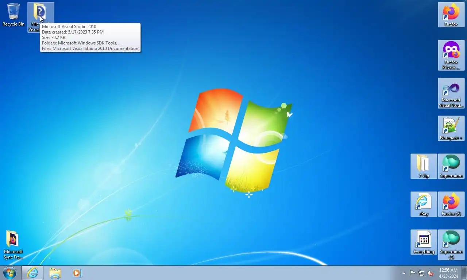Open taskbar clock showing 12:56 AM
This screenshot has width=467, height=280.
click(448, 273)
